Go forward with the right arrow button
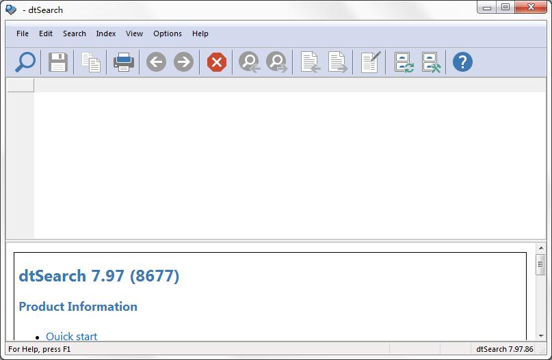The height and width of the screenshot is (360, 552). click(184, 62)
